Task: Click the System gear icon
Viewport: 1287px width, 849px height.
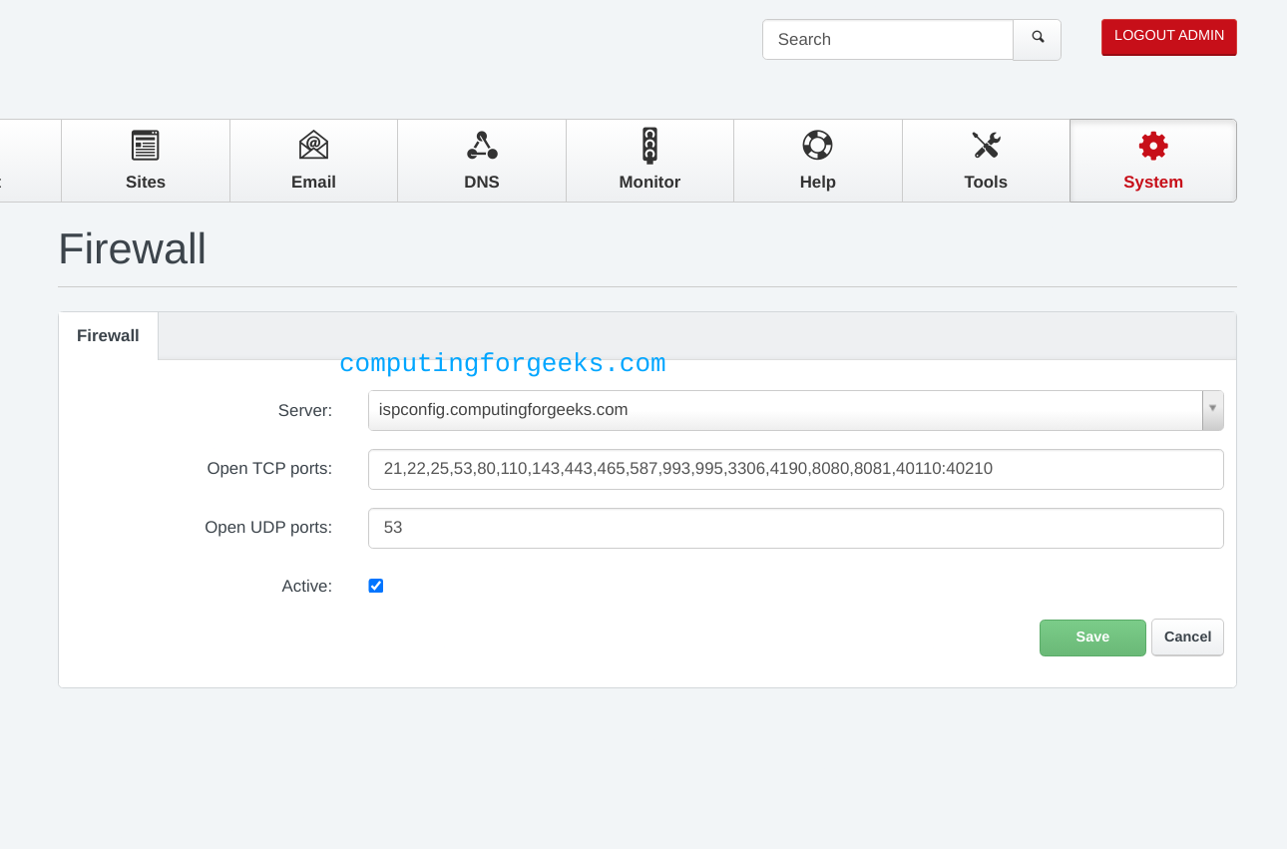Action: pos(1153,146)
